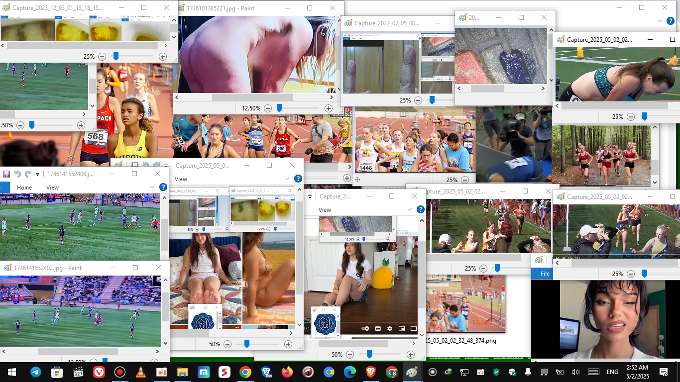Zoom out in the 1746101385221.jpg Paint window

(x=268, y=108)
